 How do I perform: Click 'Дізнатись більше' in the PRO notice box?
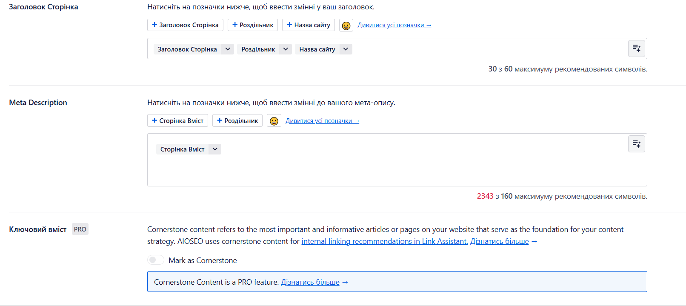310,282
